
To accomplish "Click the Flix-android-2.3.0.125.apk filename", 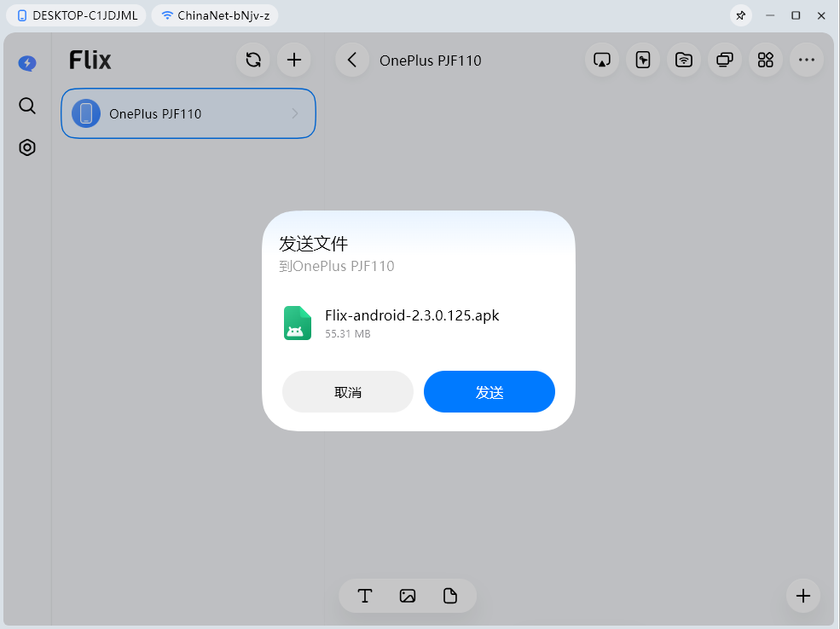I will pyautogui.click(x=412, y=315).
